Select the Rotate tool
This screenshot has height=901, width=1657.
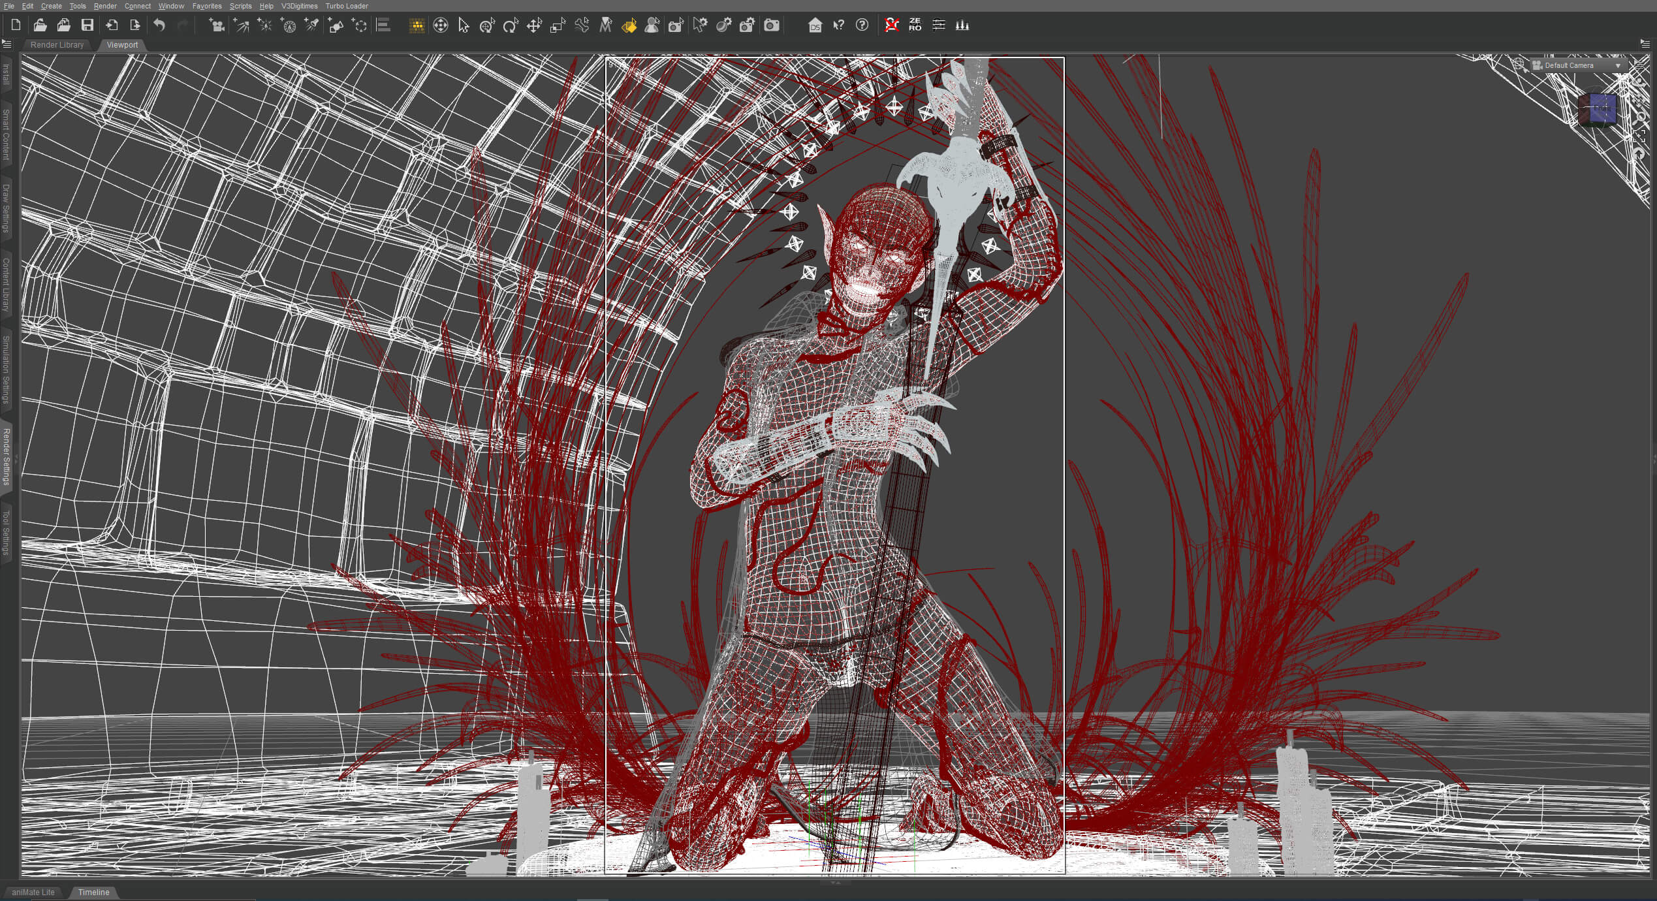511,25
